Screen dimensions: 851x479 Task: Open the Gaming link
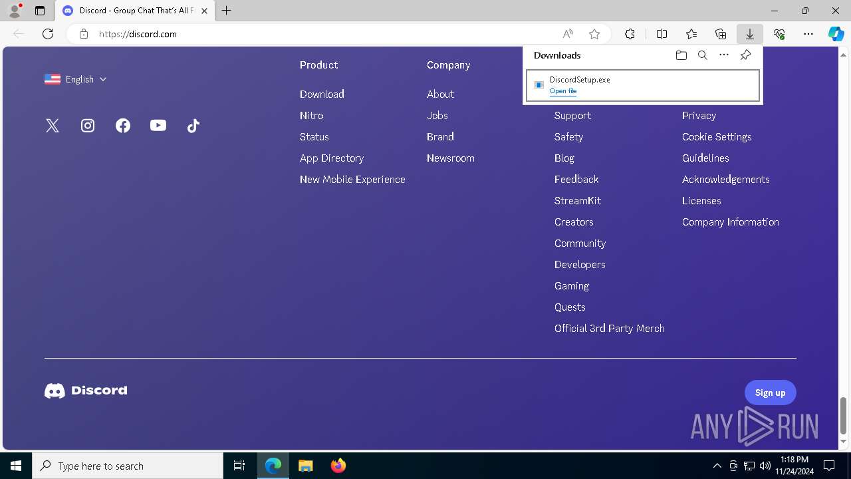[571, 285]
